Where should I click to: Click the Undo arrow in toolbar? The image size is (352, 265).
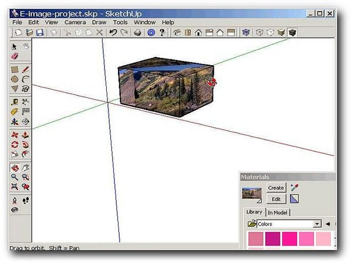113,33
